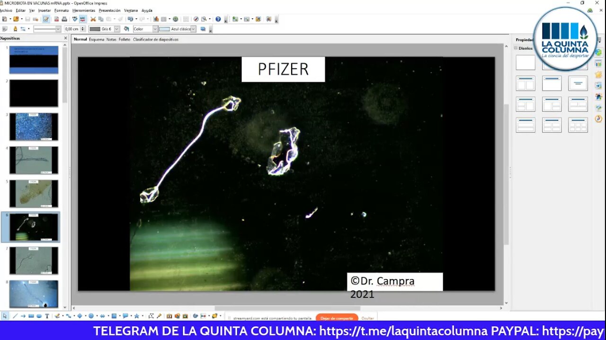Click the Ocultar link in sharing bar

[368, 318]
